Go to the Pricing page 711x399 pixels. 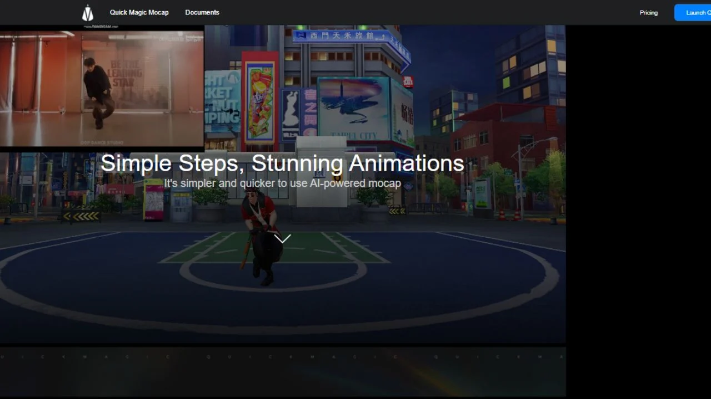[648, 13]
